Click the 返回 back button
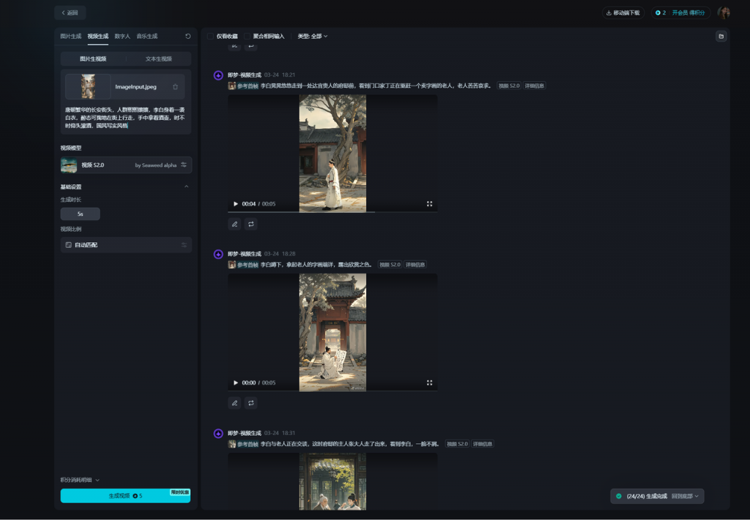750x520 pixels. tap(70, 13)
